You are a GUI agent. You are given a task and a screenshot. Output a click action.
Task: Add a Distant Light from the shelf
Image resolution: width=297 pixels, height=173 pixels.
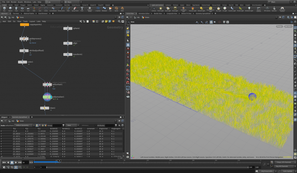[x=201, y=9]
